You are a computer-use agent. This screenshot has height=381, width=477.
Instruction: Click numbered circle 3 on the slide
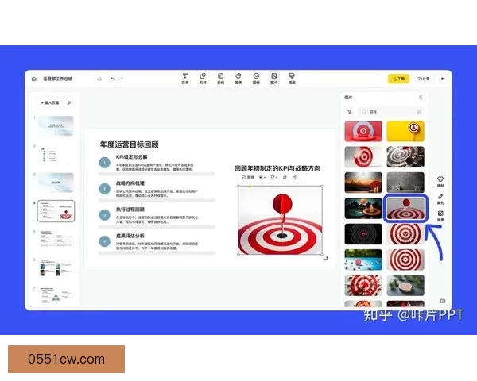[x=105, y=215]
